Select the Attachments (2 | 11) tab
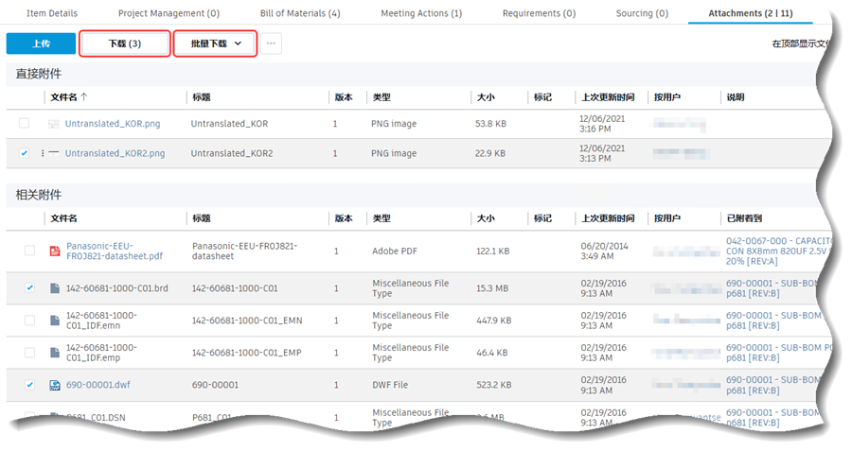852x451 pixels. [x=751, y=13]
